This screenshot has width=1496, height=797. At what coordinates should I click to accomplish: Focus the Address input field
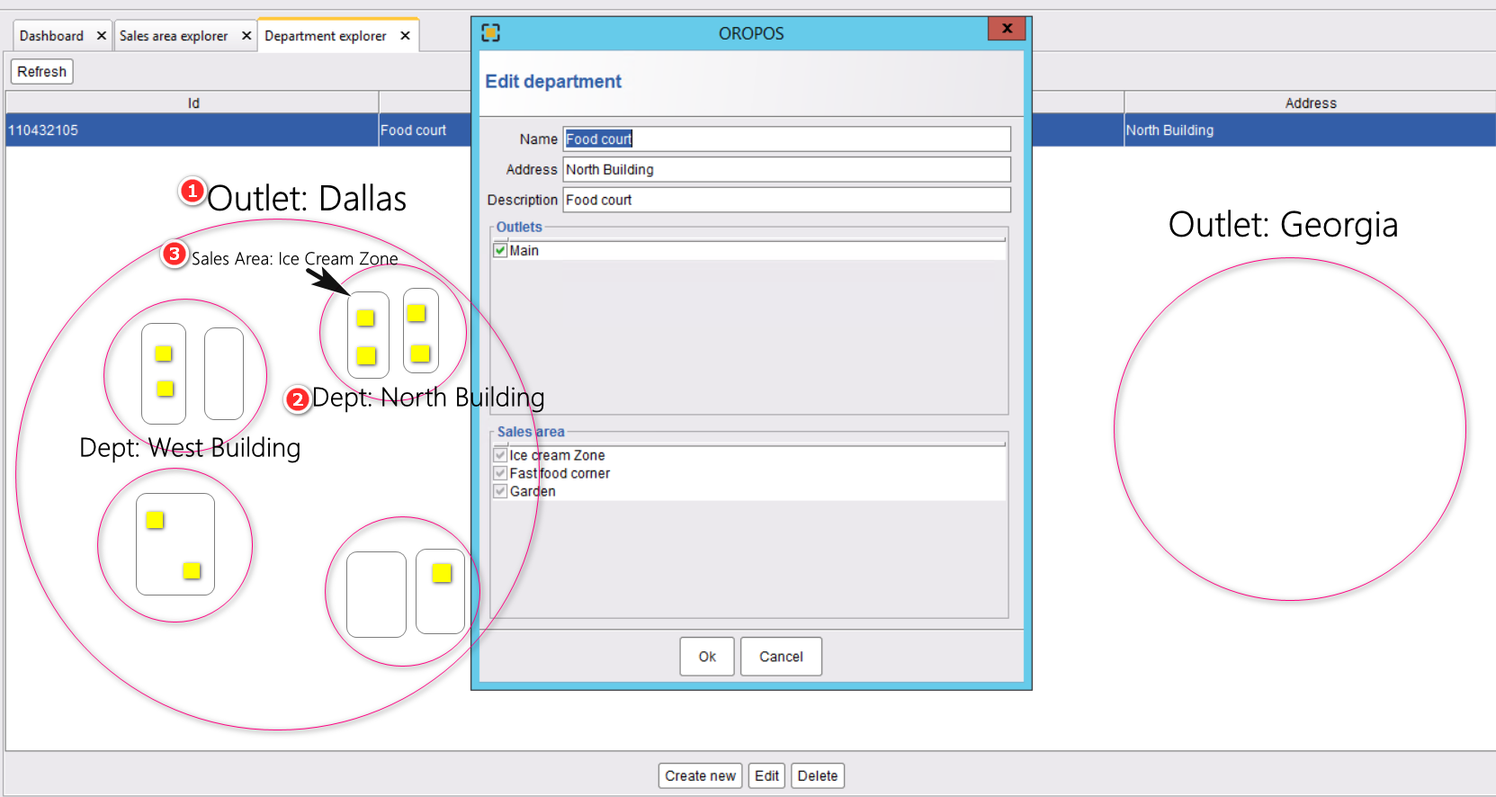[787, 169]
